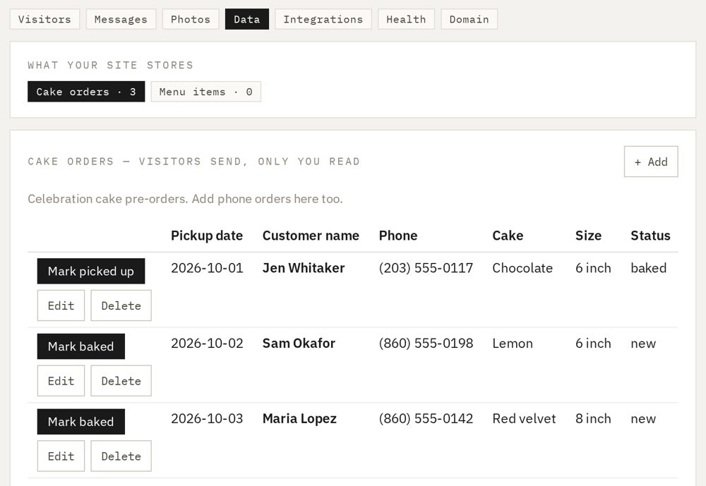Screen dimensions: 706x486
Task: Click the Pickup date column header
Action: click(x=207, y=236)
